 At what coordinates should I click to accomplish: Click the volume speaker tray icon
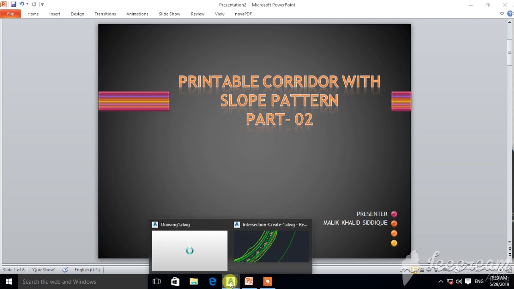[x=459, y=282]
